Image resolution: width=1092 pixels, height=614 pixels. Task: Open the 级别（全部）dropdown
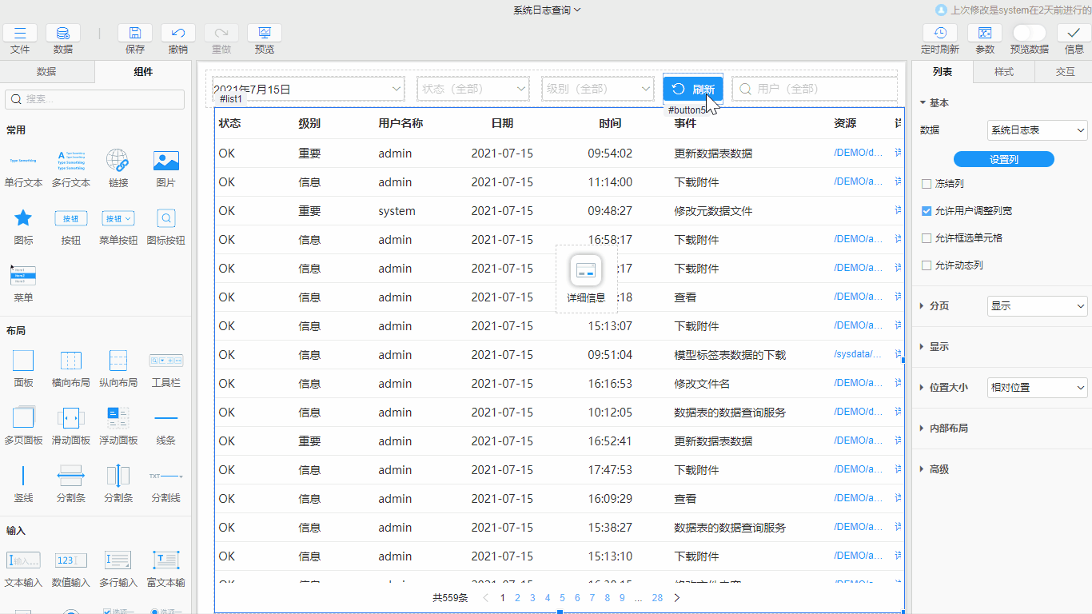click(x=597, y=89)
